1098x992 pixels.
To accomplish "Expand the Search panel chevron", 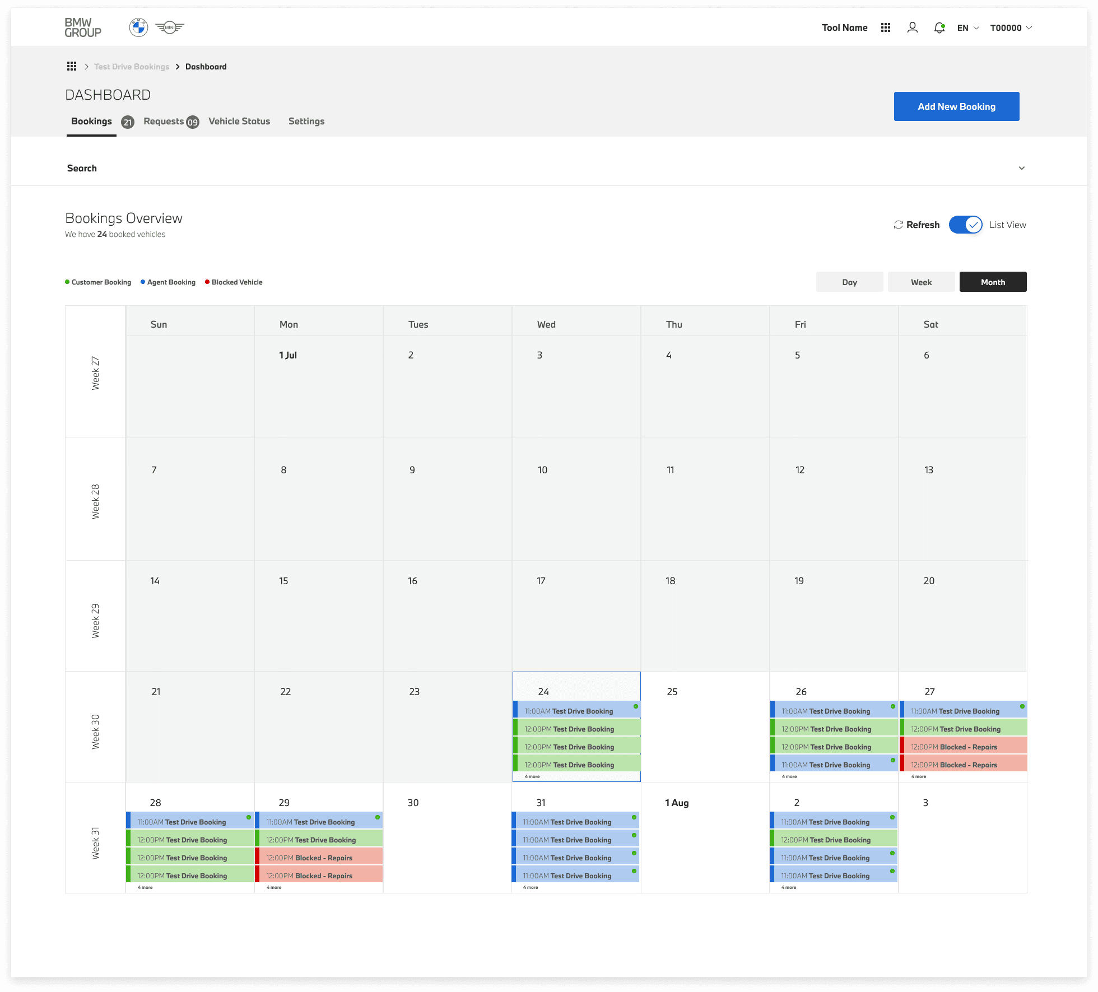I will 1021,168.
